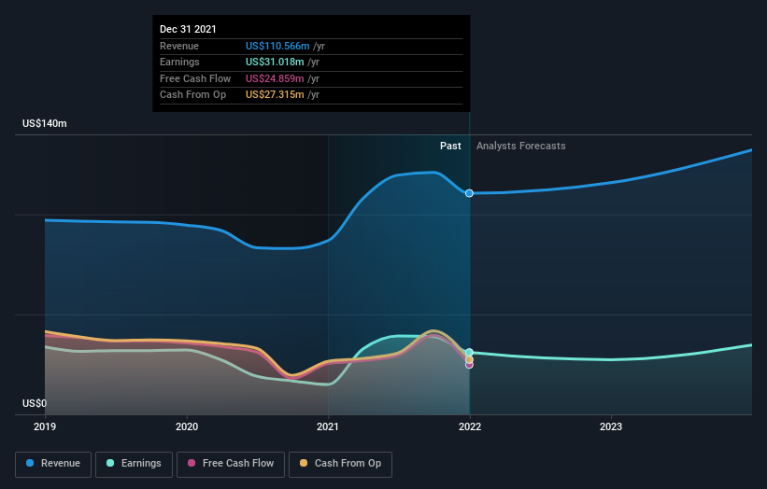Viewport: 767px width, 489px height.
Task: Click the Cash From Op label in tooltip
Action: tap(192, 95)
